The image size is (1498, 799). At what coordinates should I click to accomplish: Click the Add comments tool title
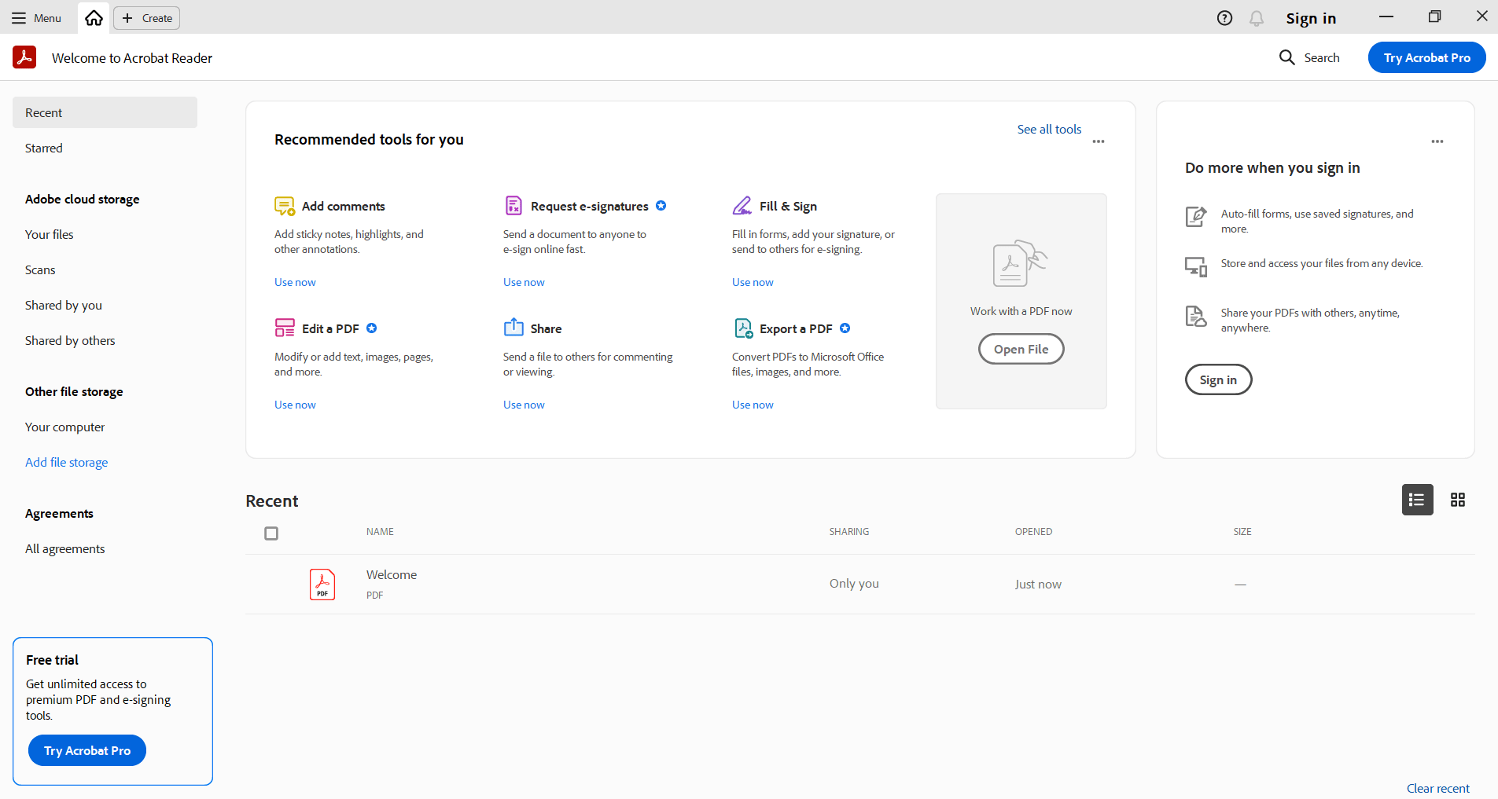click(x=344, y=206)
